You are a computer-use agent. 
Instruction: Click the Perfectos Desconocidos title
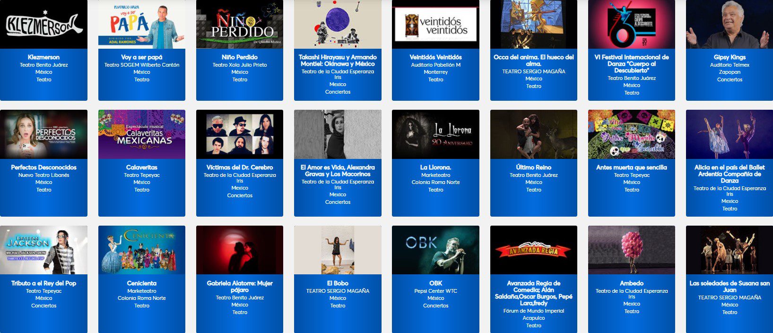click(43, 167)
